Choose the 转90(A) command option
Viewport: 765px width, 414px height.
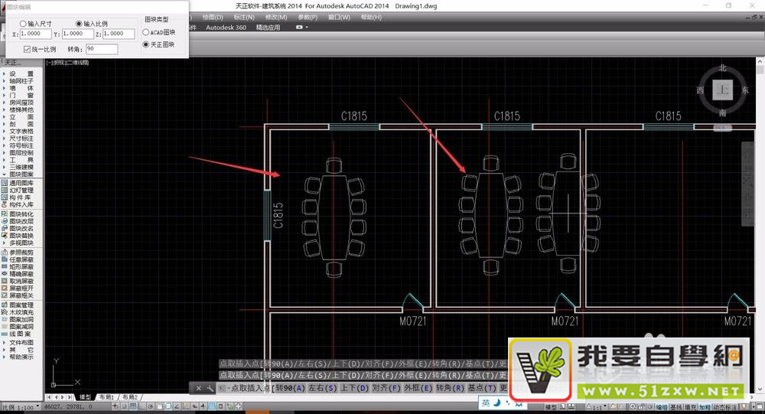pyautogui.click(x=290, y=388)
